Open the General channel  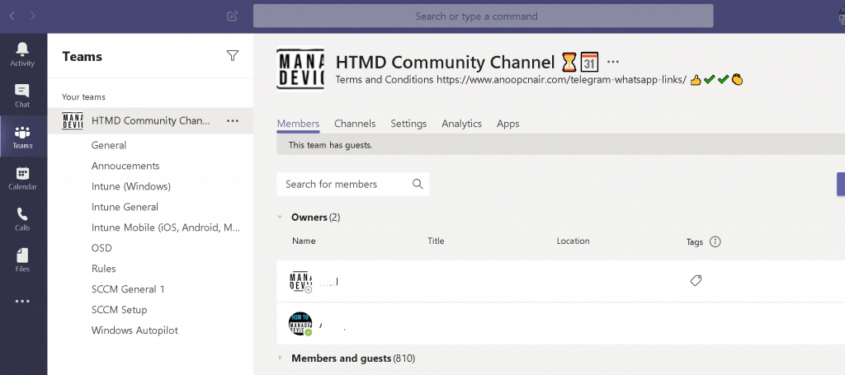click(x=109, y=145)
